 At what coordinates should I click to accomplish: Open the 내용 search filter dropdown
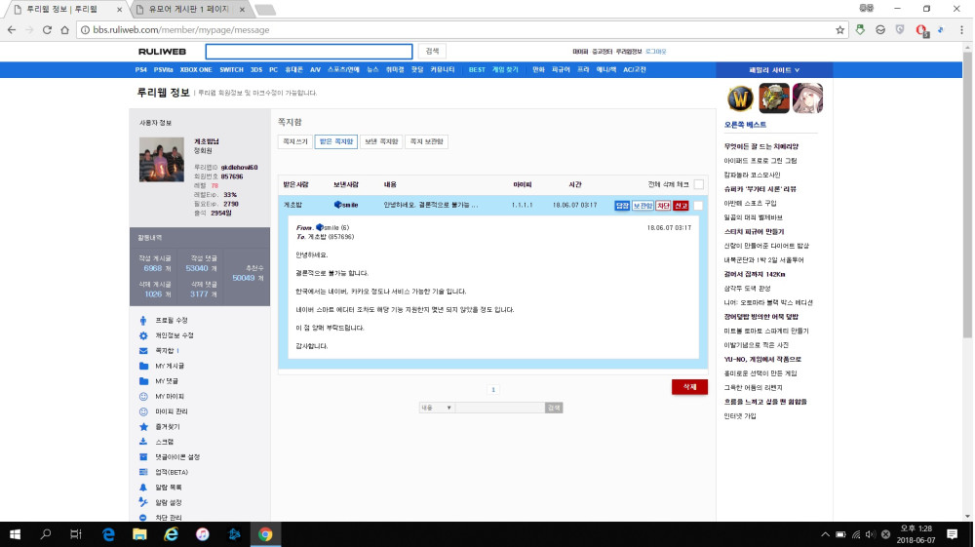(x=436, y=408)
